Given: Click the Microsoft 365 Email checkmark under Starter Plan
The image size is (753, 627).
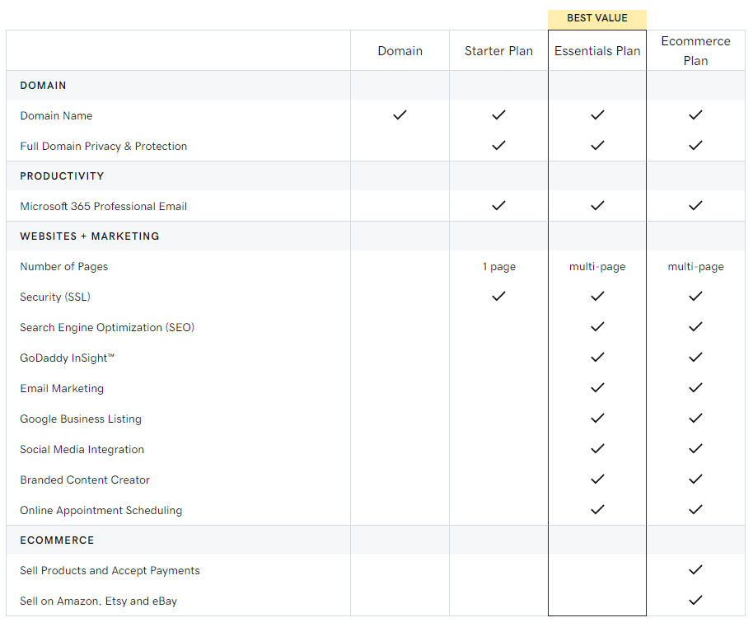Looking at the screenshot, I should 498,205.
